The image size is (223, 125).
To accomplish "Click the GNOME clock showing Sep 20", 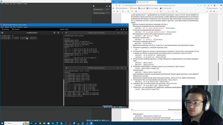I will (x=64, y=29).
